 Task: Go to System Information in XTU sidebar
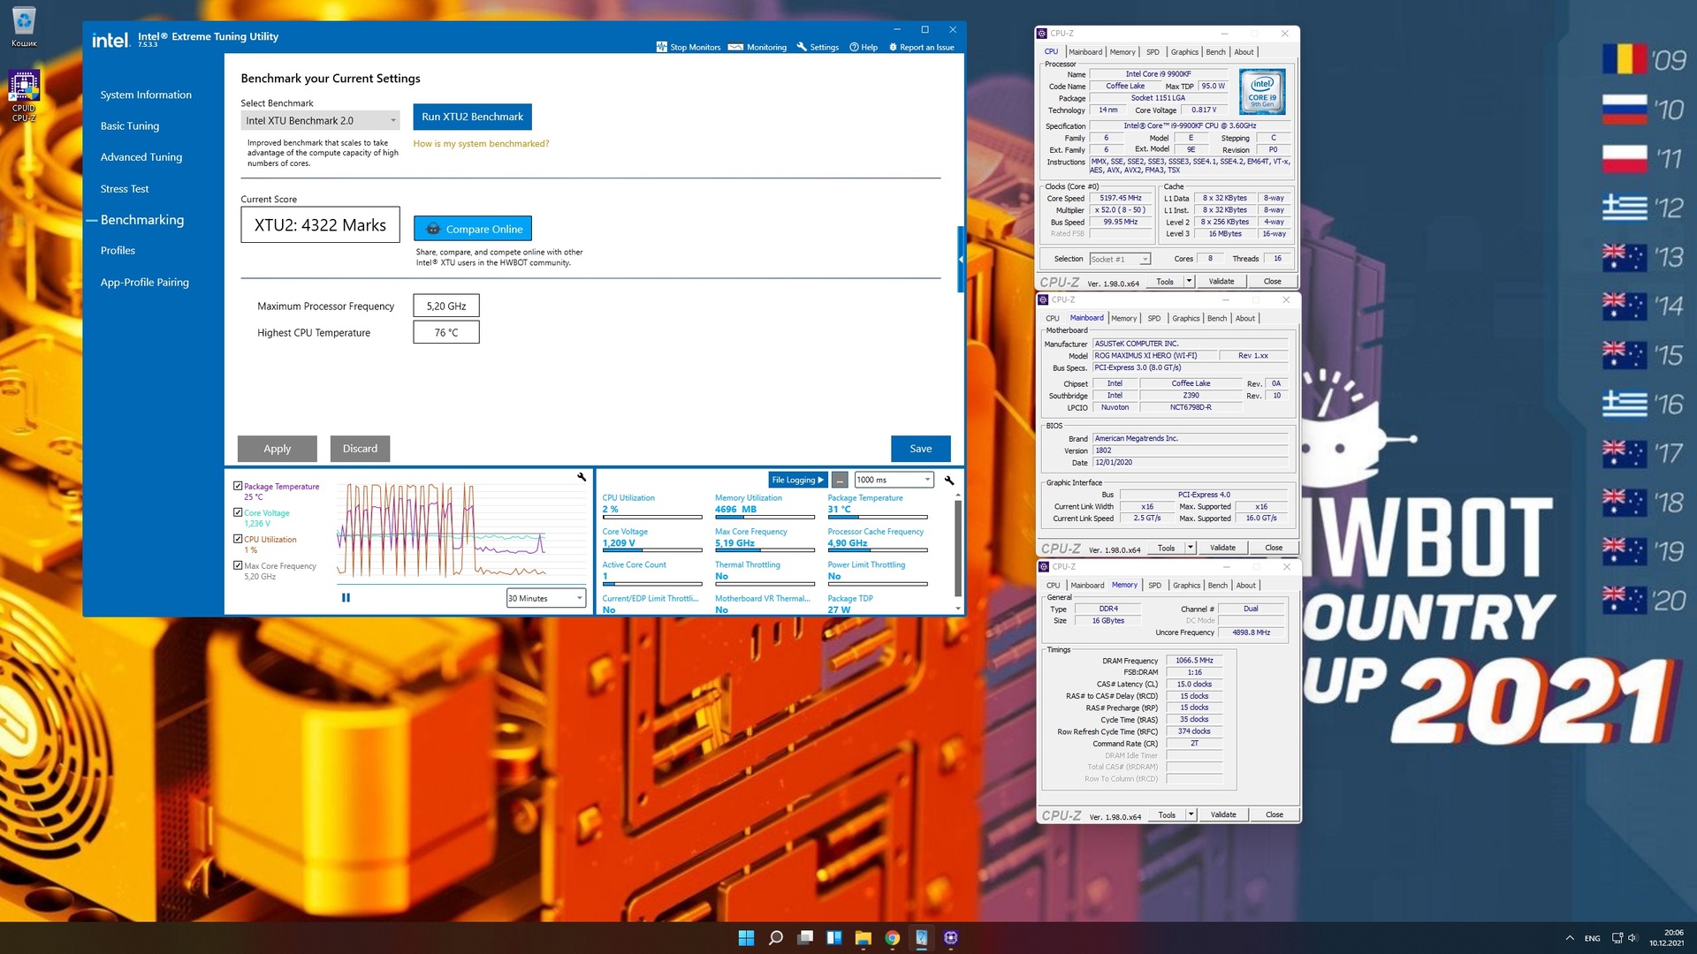point(146,95)
